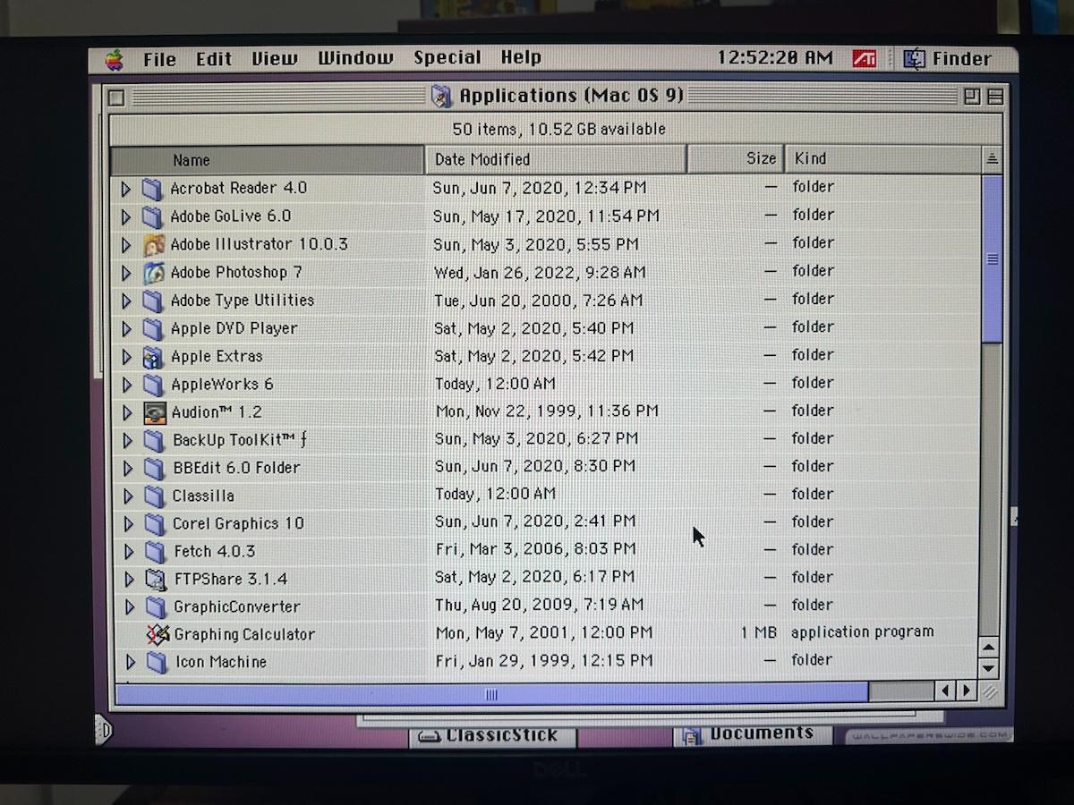
Task: Click the Graphing Calculator name text
Action: [244, 635]
